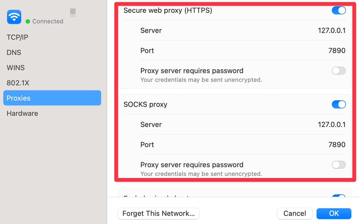The image size is (359, 224).
Task: Turn off the SOCKS proxy switch
Action: pos(339,104)
